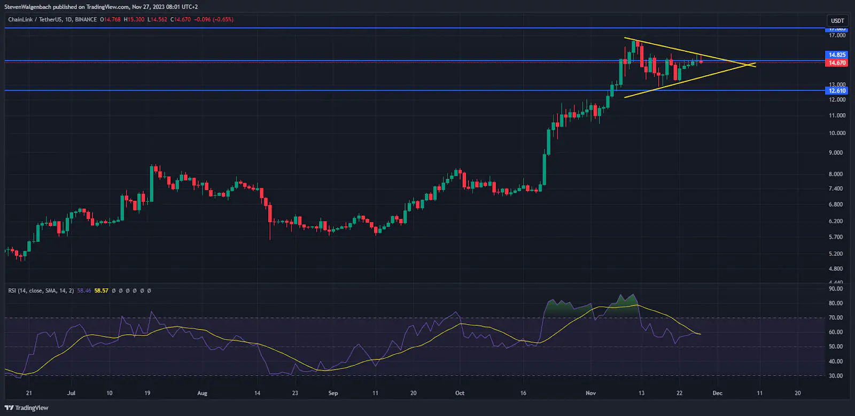Screen dimensions: 855x416
Task: Click the 10.000 price axis label
Action: pos(837,133)
